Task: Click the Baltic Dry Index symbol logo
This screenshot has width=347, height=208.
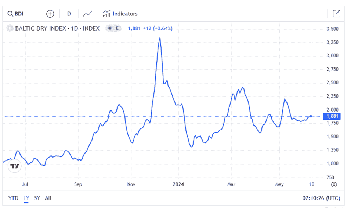Action: pyautogui.click(x=10, y=28)
